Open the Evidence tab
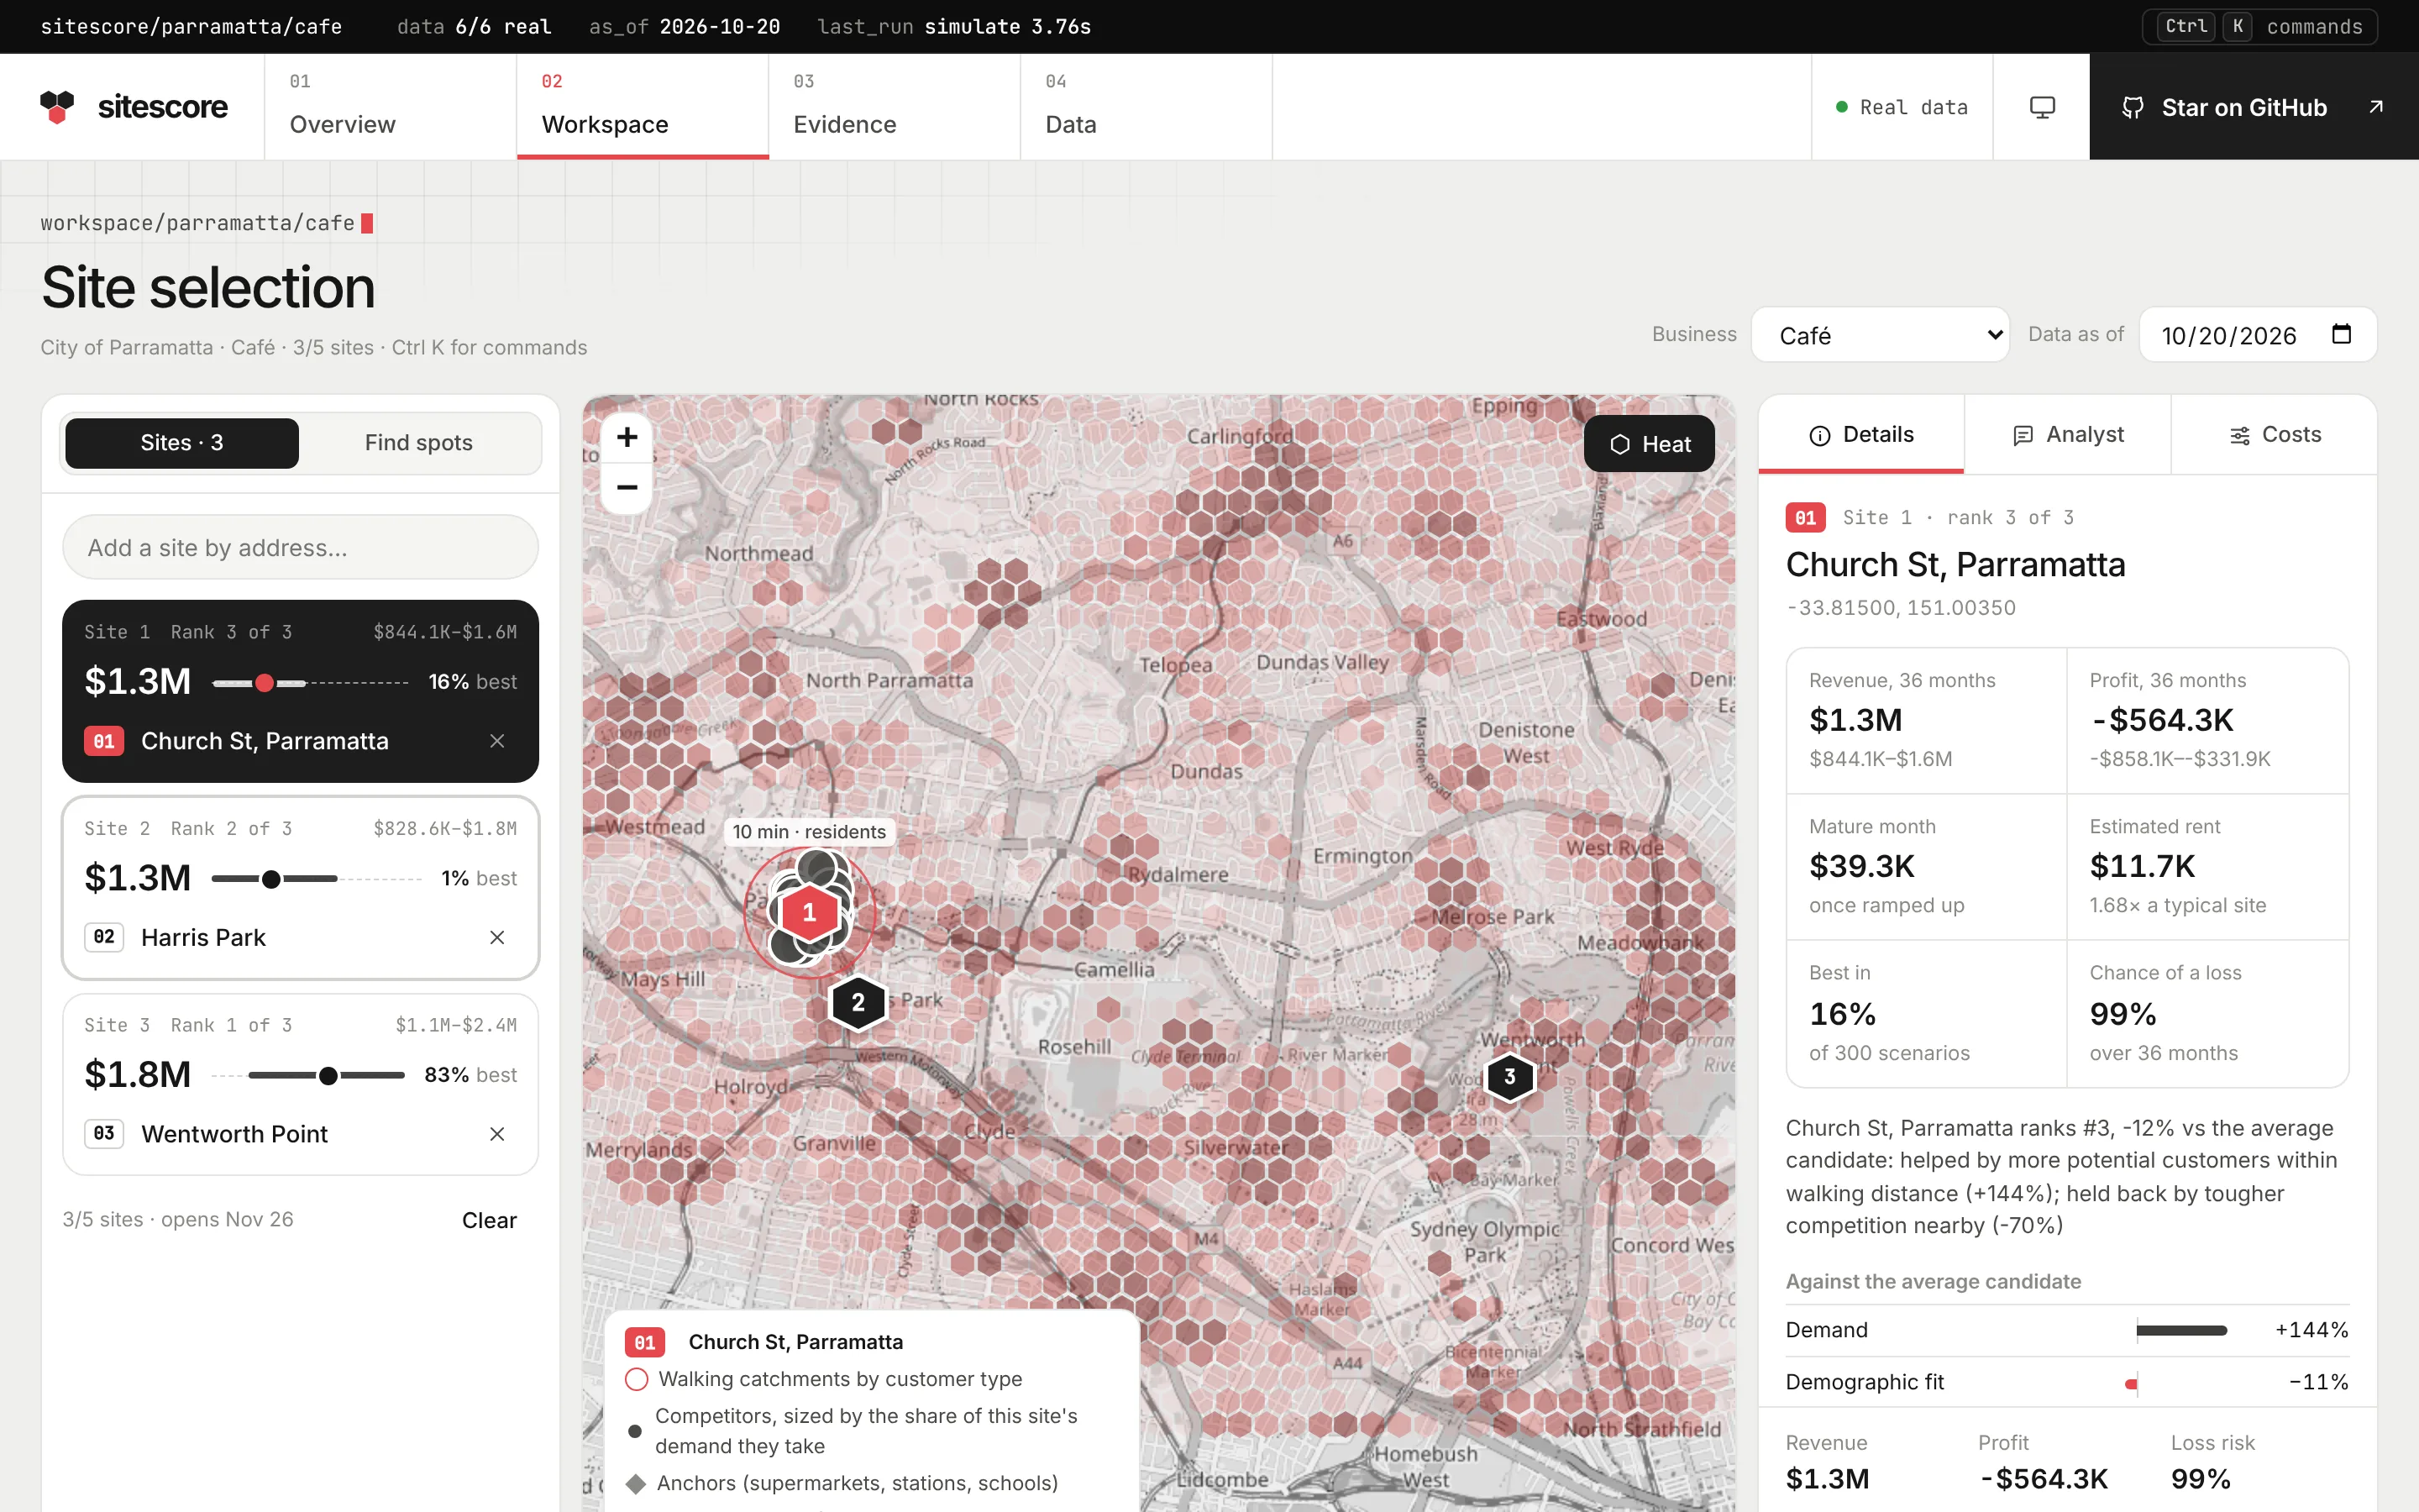This screenshot has height=1512, width=2419. click(x=895, y=107)
